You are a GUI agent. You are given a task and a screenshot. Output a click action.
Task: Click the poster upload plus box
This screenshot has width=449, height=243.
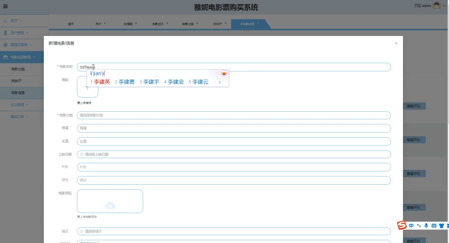pos(88,90)
